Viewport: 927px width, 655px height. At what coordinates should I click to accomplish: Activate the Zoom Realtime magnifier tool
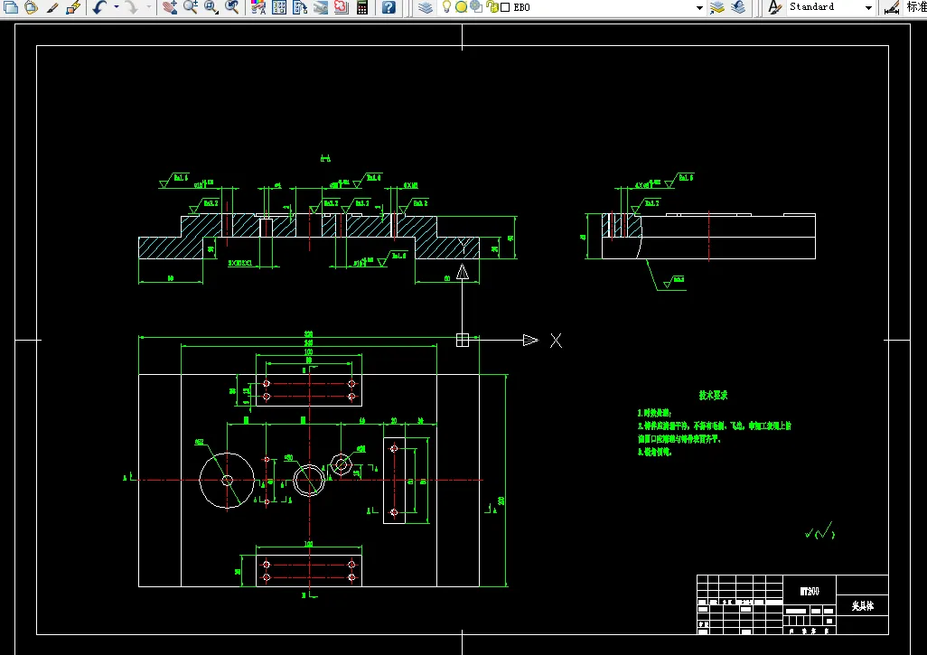[191, 7]
